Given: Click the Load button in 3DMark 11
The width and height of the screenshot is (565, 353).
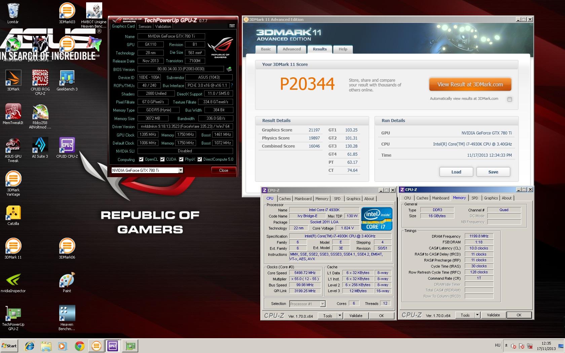Looking at the screenshot, I should click(456, 172).
